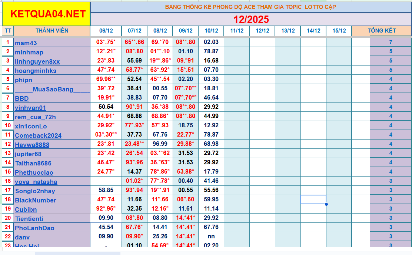The image size is (412, 255).
Task: Select the 12/2025 month title cell
Action: [251, 19]
